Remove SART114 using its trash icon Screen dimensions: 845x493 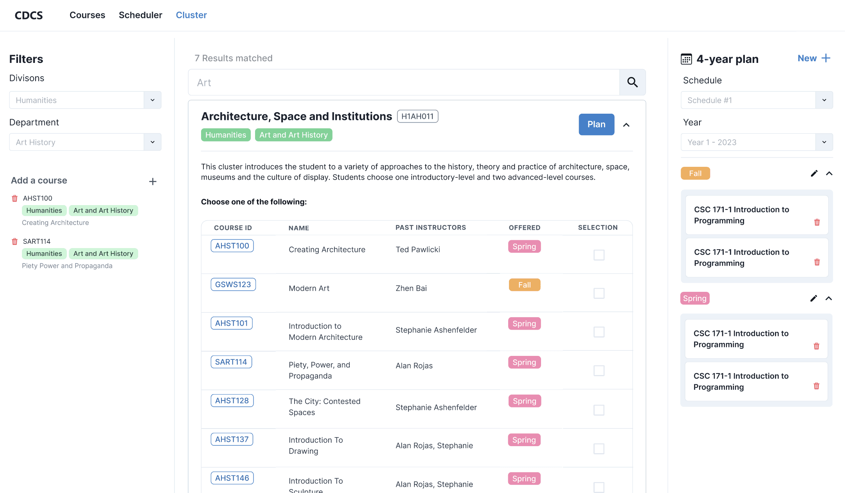pyautogui.click(x=15, y=241)
